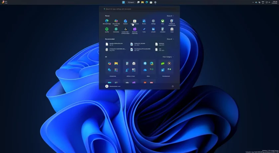Open the Grammarly pinned app

tap(116, 30)
